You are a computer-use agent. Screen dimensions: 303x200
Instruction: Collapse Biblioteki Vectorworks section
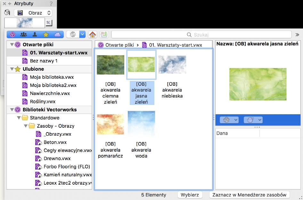point(12,110)
